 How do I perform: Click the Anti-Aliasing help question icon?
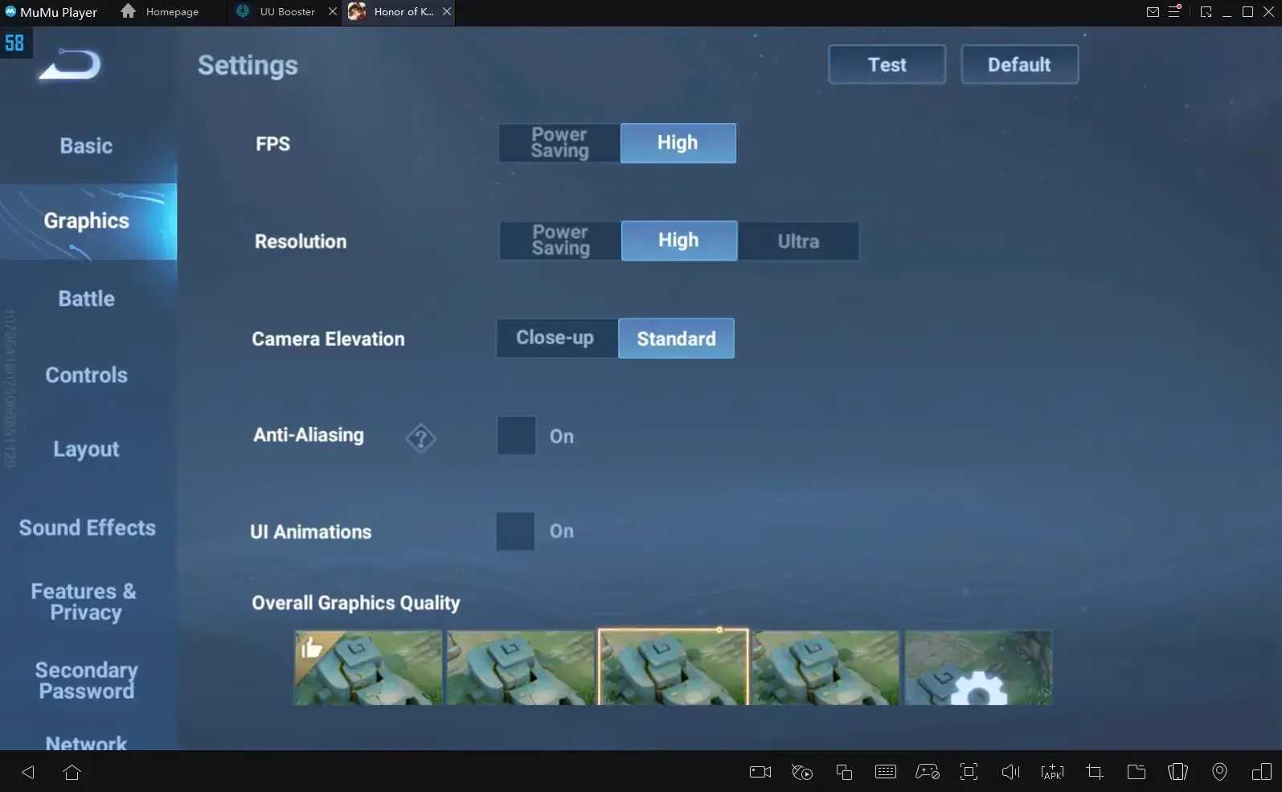(x=420, y=438)
